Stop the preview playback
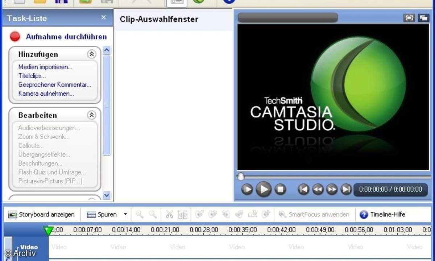This screenshot has width=435, height=261. pos(280,189)
